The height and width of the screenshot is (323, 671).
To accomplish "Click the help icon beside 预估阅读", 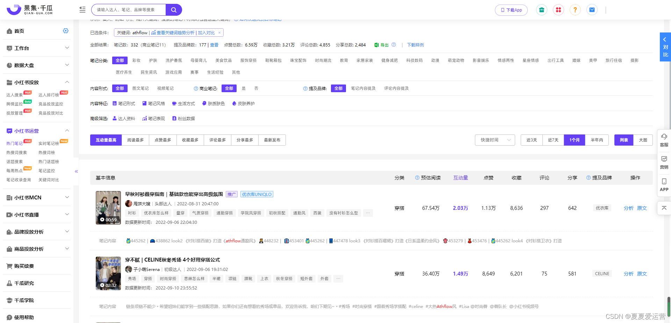I will tap(417, 178).
